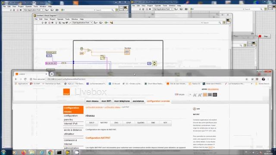Switch to mon téléphone tab
The height and width of the screenshot is (155, 276).
122,101
